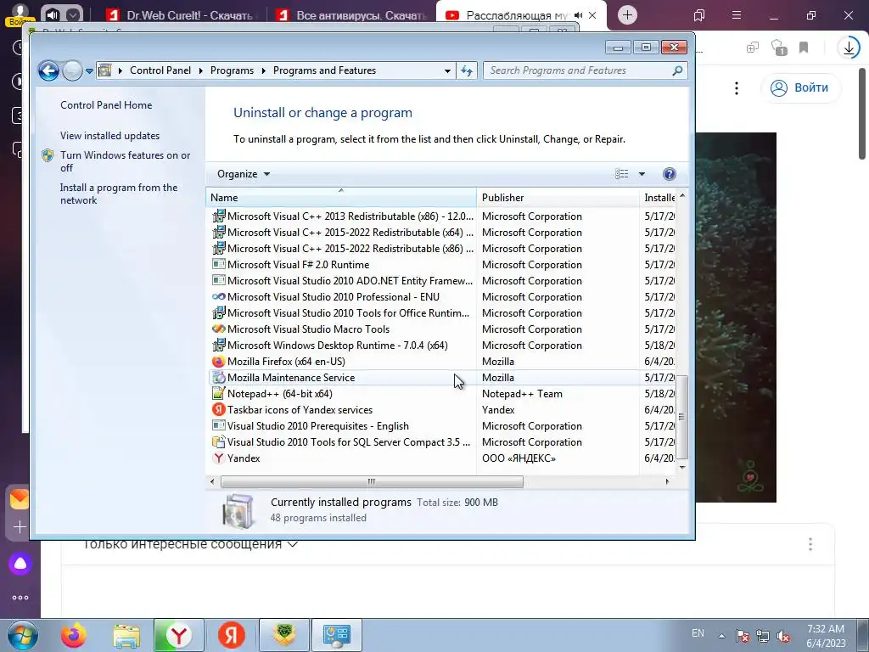Select Visual Studio 2010 Prerequisites - English row
The width and height of the screenshot is (869, 652).
[440, 426]
